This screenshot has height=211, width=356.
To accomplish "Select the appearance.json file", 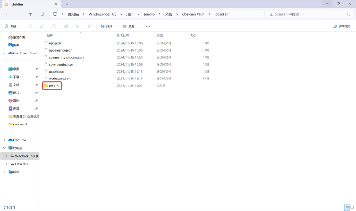I will (x=60, y=50).
